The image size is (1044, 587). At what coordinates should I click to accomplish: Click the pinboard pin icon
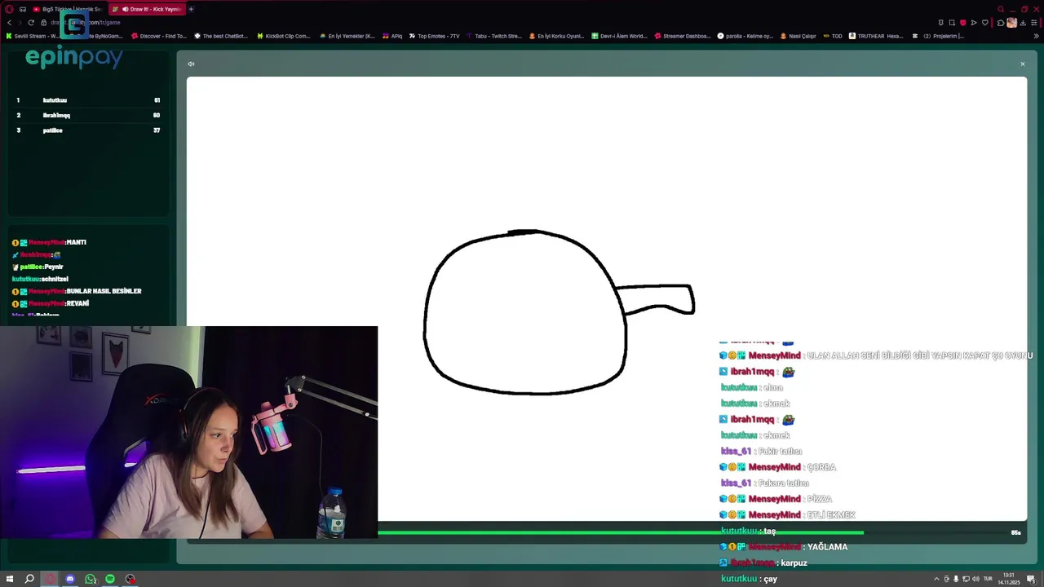pos(940,23)
